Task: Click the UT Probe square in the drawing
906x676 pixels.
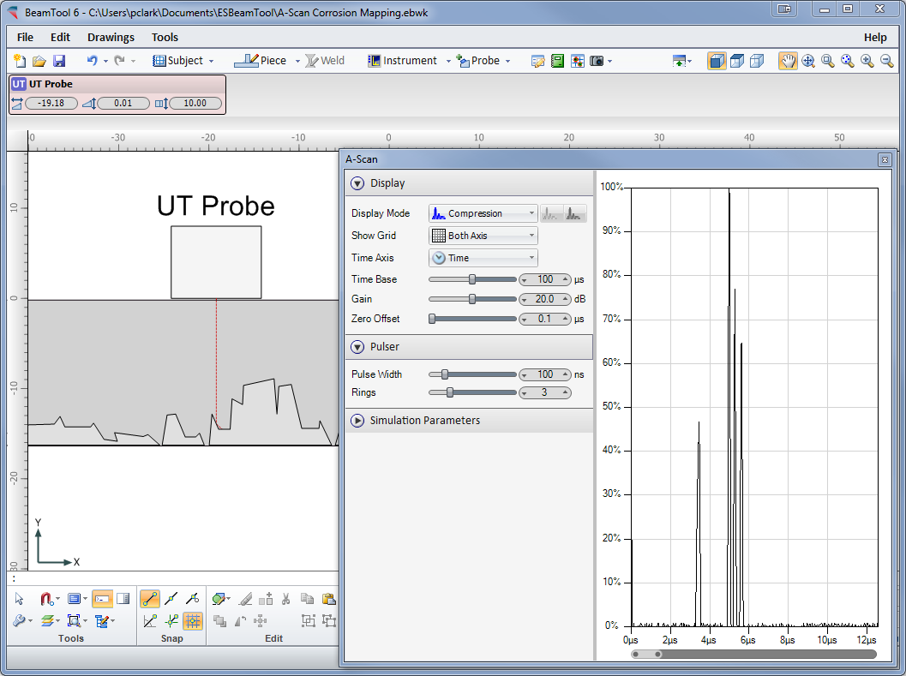Action: 216,262
